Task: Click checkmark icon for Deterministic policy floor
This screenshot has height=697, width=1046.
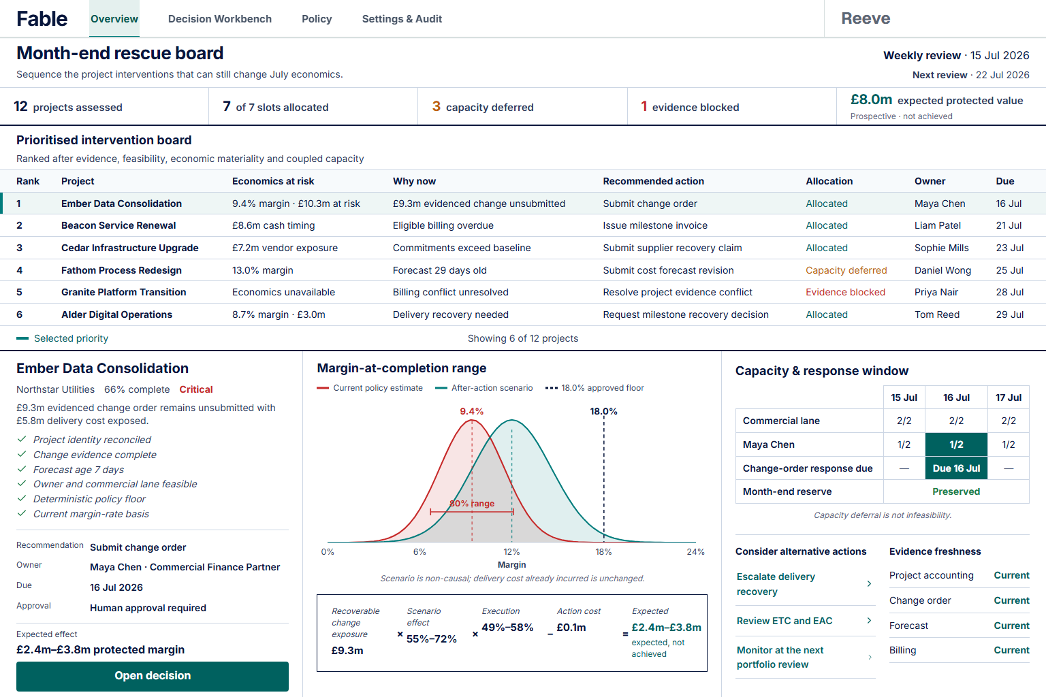Action: pos(22,499)
